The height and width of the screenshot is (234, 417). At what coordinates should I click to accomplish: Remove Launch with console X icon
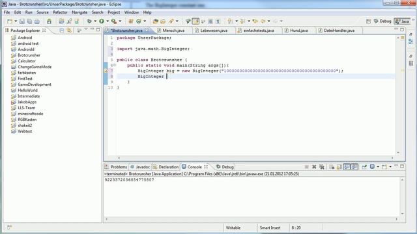click(x=314, y=167)
